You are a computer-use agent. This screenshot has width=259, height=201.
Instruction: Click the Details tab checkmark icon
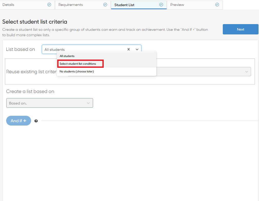(x=49, y=5)
